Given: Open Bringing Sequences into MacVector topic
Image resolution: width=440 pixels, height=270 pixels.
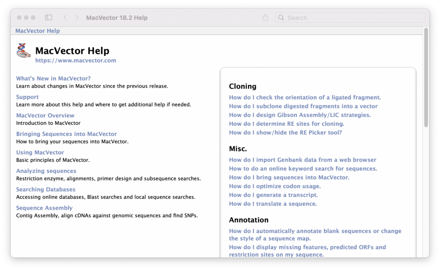Looking at the screenshot, I should tap(66, 134).
